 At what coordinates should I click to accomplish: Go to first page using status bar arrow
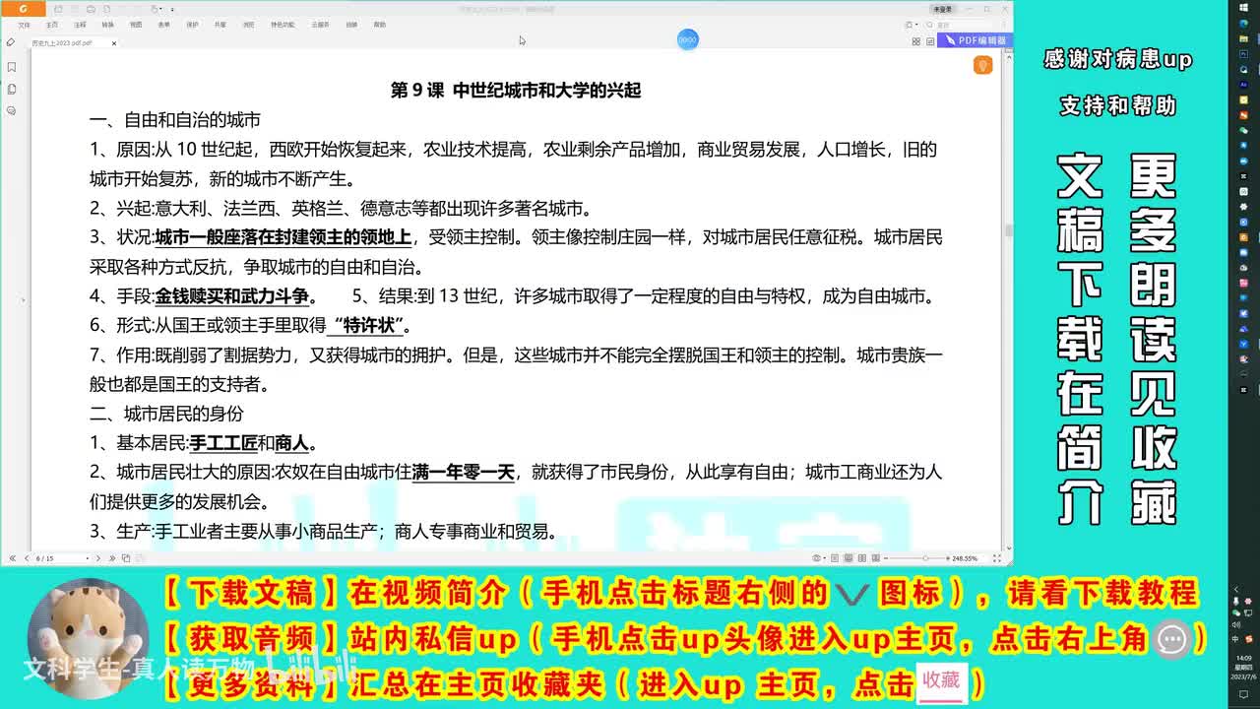coord(13,558)
